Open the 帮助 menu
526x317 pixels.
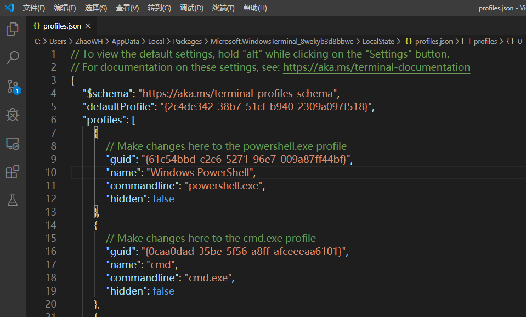254,8
